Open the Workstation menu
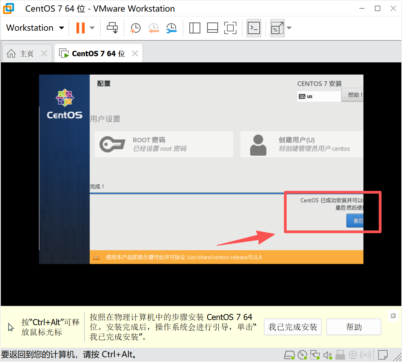This screenshot has width=402, height=362. coord(35,28)
